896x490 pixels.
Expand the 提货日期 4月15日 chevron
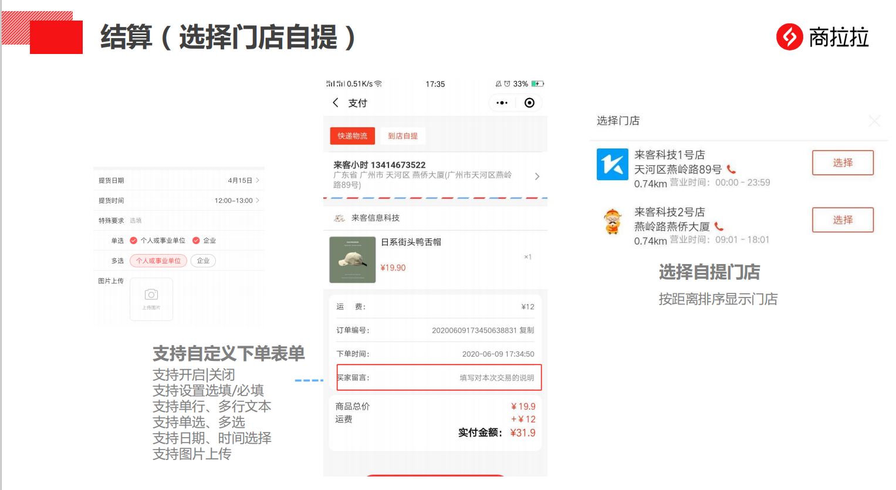(x=258, y=180)
